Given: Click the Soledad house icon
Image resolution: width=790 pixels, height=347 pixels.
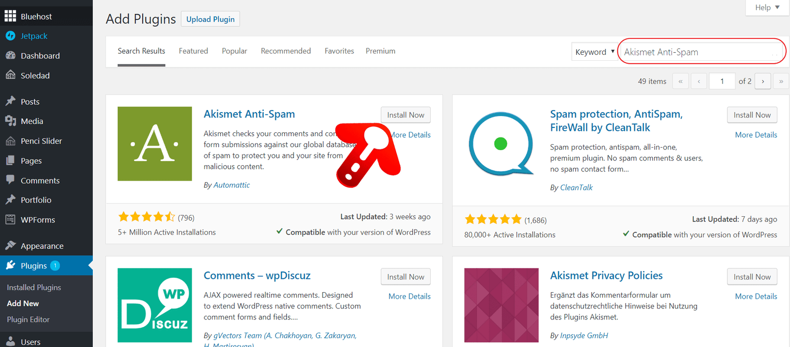Looking at the screenshot, I should [x=10, y=75].
